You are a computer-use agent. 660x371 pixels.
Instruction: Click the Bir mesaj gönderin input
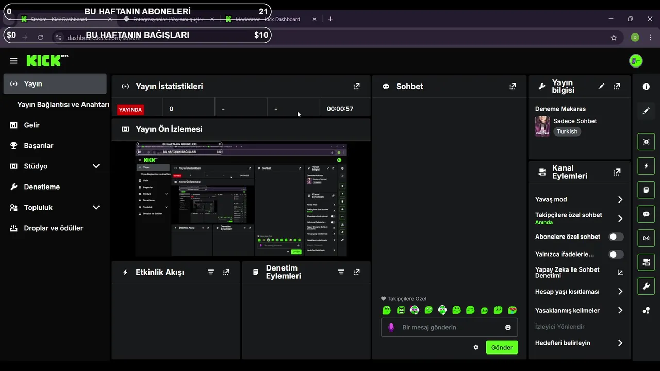(x=449, y=327)
